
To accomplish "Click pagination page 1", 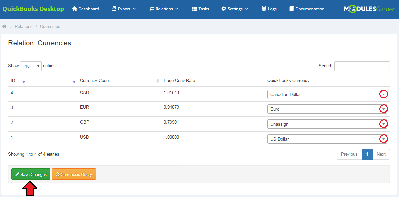I will point(367,154).
